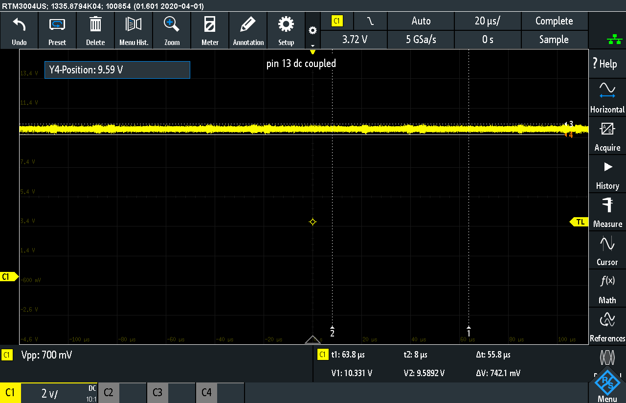The width and height of the screenshot is (626, 403).
Task: Open the Help menu
Action: click(607, 64)
